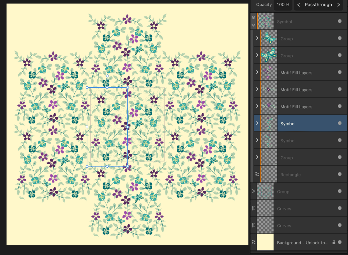The image size is (348, 255).
Task: Hide the highlighted Symbol layer
Action: coord(340,123)
